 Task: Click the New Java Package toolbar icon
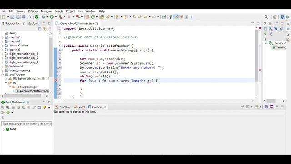coord(87,17)
